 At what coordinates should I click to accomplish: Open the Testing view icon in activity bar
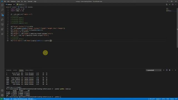(2, 34)
